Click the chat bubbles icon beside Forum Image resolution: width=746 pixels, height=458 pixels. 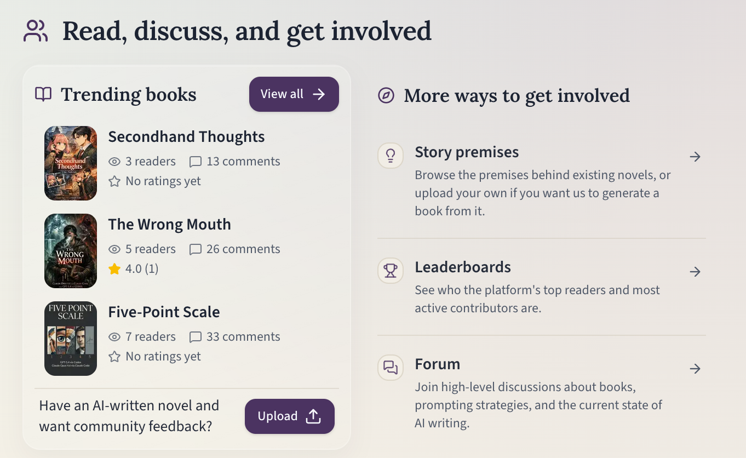(x=391, y=368)
